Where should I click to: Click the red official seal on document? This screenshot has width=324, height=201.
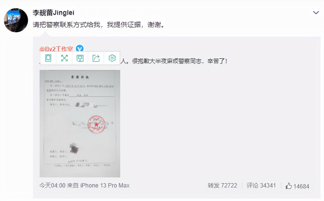tap(96, 124)
